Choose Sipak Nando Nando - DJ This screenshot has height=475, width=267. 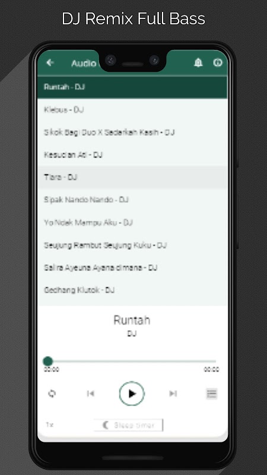[132, 199]
